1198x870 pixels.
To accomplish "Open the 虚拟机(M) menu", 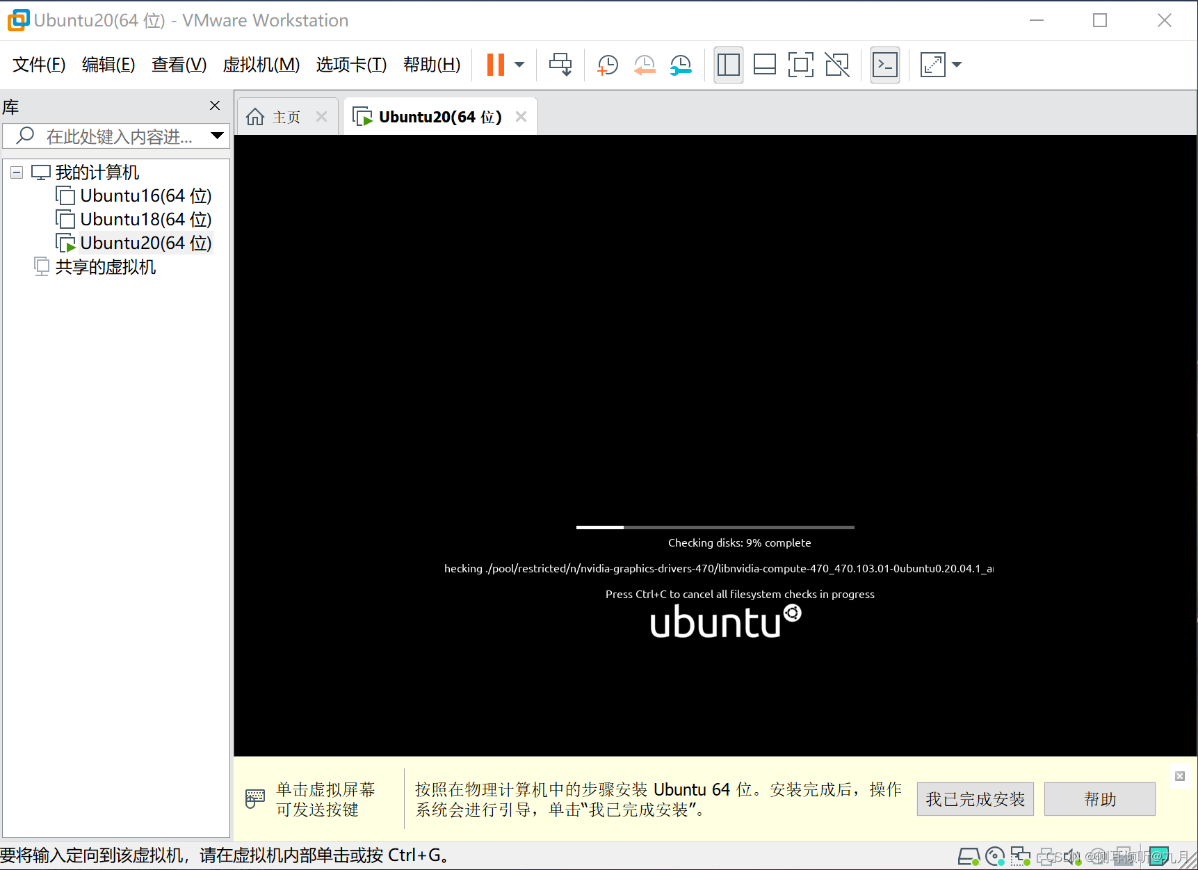I will pos(261,65).
